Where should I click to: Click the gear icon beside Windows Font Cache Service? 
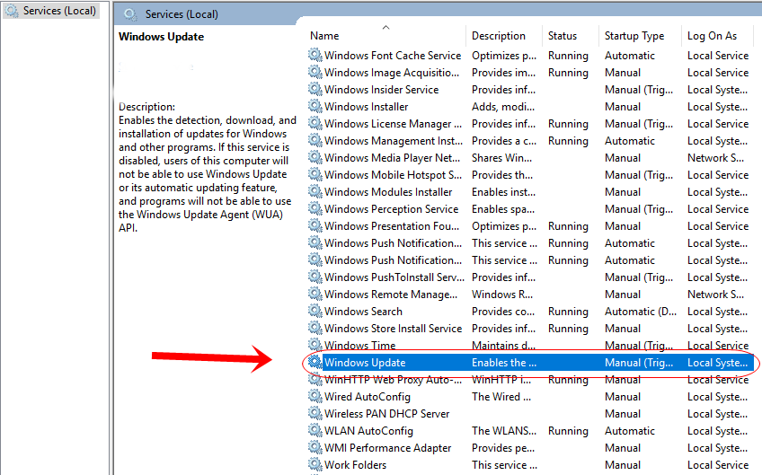coord(315,55)
